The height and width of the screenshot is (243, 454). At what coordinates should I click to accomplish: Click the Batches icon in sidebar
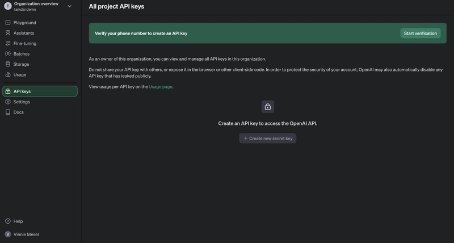click(x=8, y=54)
